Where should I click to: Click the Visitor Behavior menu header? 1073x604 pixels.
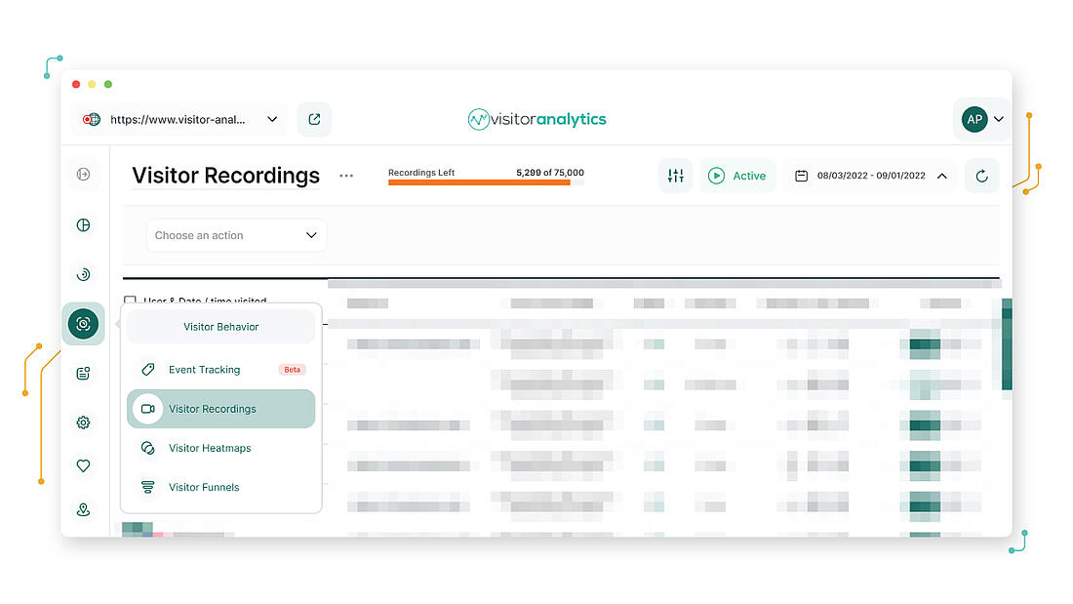click(221, 327)
